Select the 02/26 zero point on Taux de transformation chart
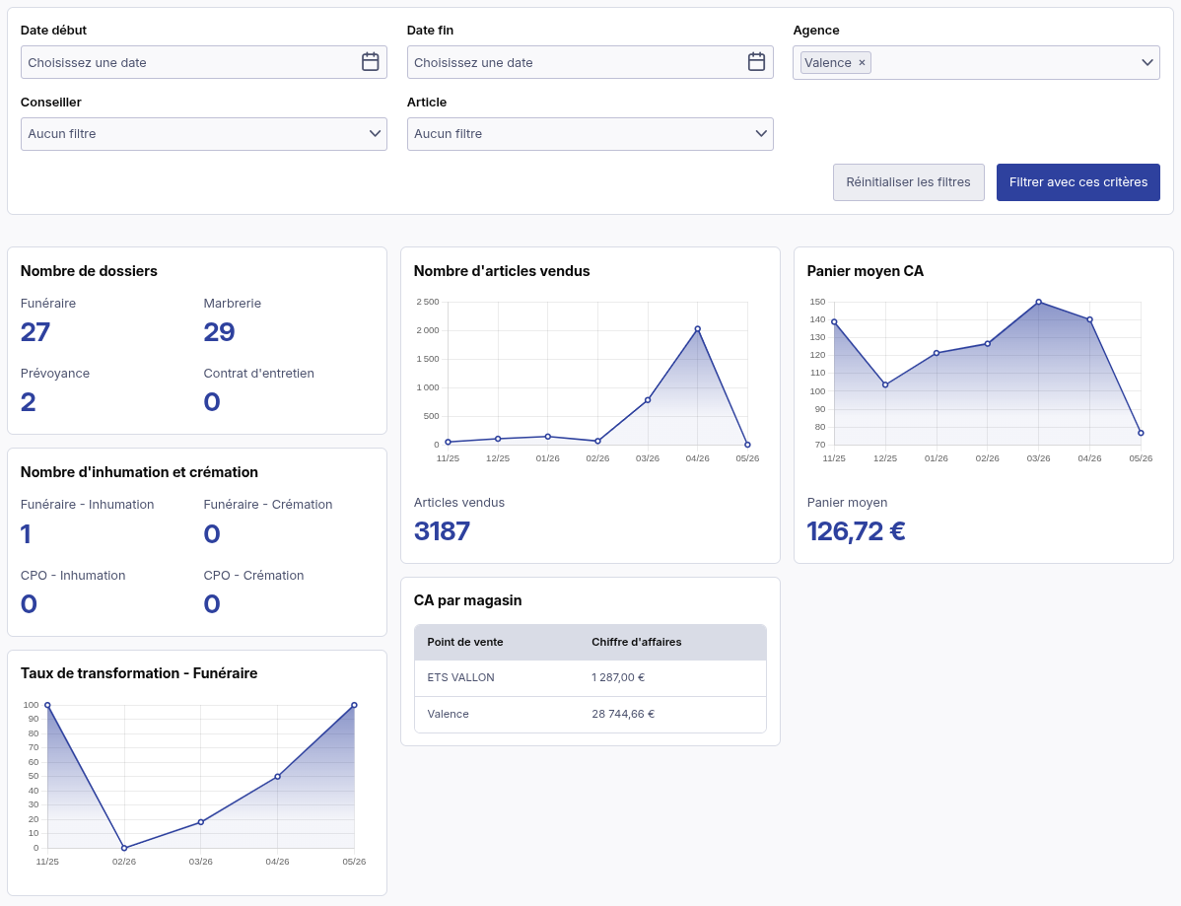 click(x=124, y=848)
